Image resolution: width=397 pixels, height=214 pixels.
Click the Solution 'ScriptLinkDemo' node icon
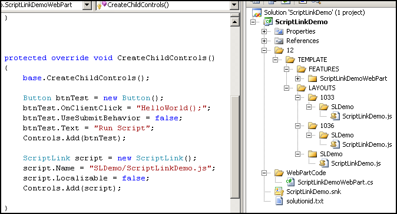[256, 13]
